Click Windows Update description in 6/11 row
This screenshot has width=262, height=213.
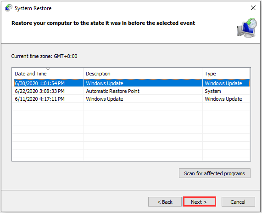pyautogui.click(x=105, y=99)
